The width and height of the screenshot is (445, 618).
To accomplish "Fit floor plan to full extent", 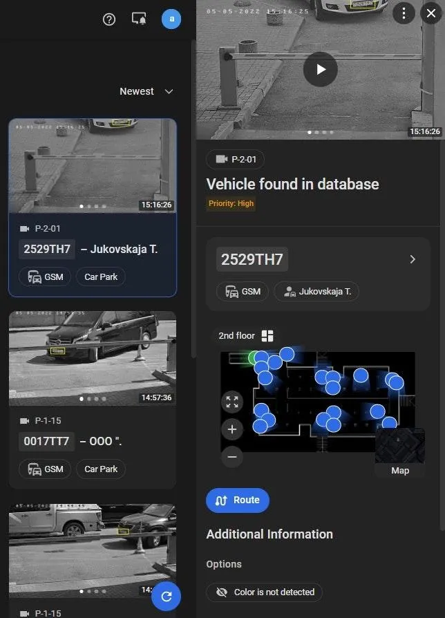I will (x=232, y=402).
